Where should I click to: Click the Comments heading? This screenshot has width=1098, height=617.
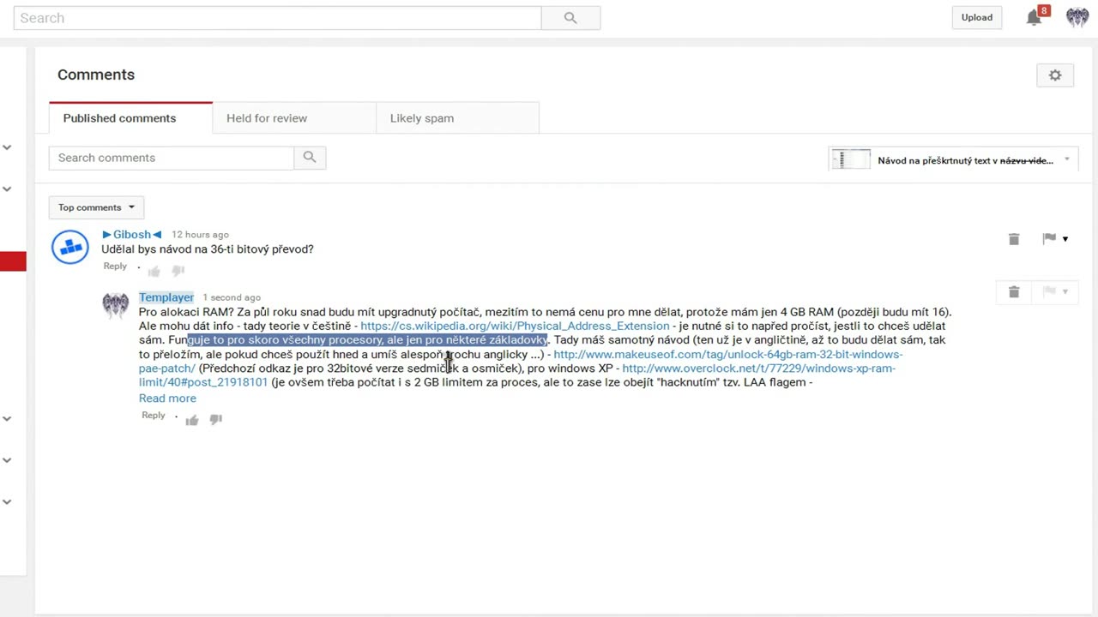click(x=96, y=75)
